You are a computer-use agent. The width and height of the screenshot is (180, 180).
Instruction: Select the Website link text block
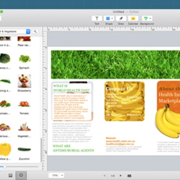[x=120, y=141]
